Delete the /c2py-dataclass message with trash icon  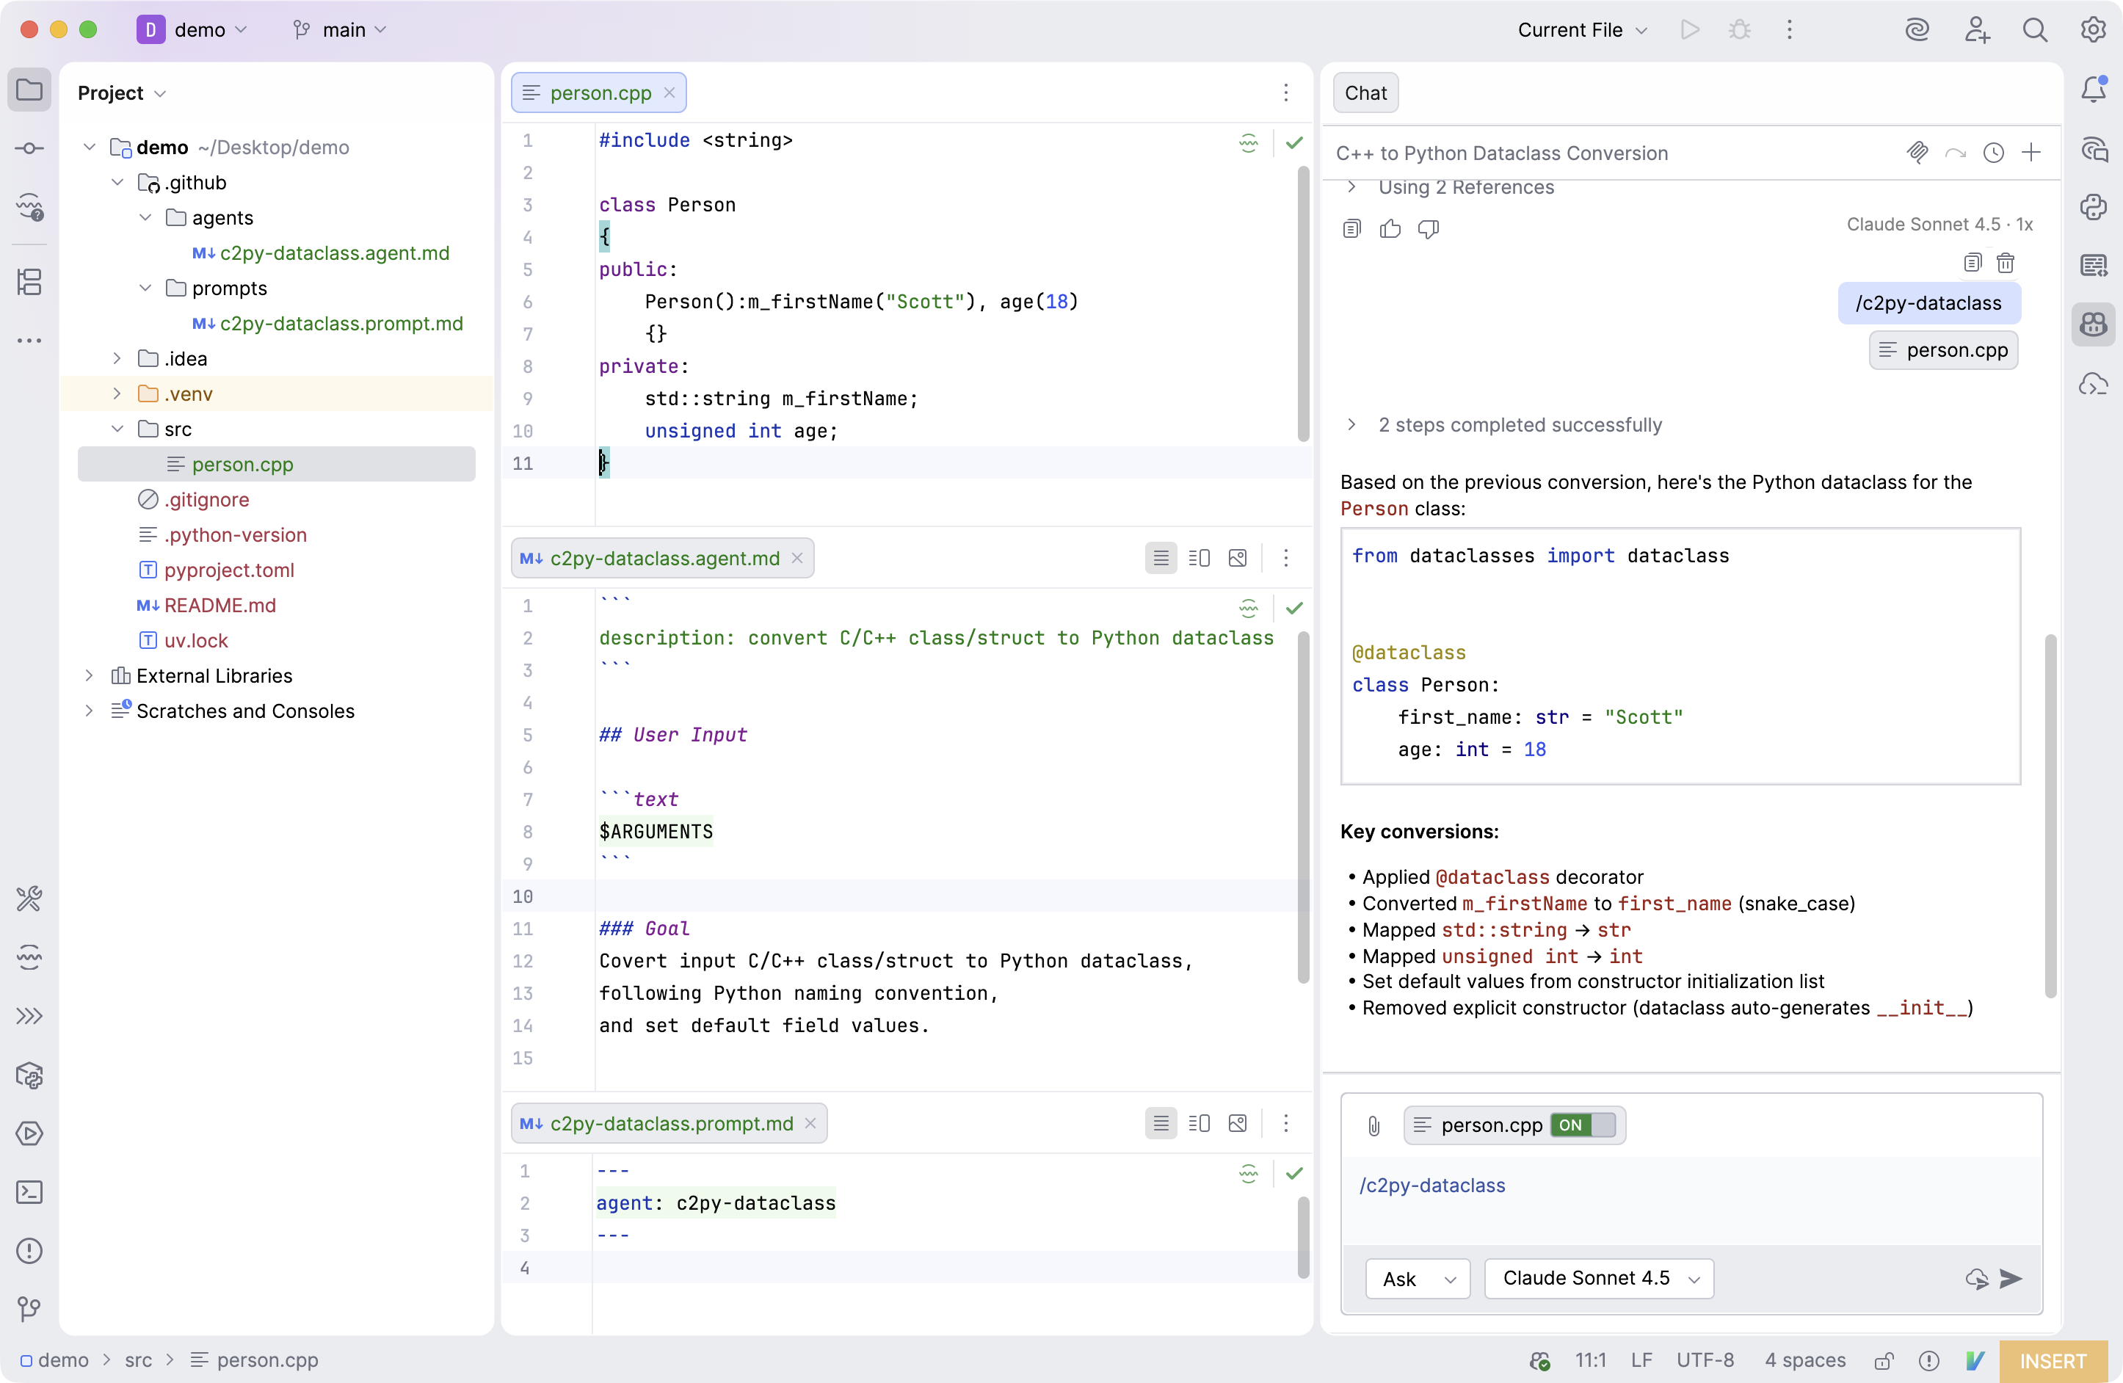tap(2006, 264)
